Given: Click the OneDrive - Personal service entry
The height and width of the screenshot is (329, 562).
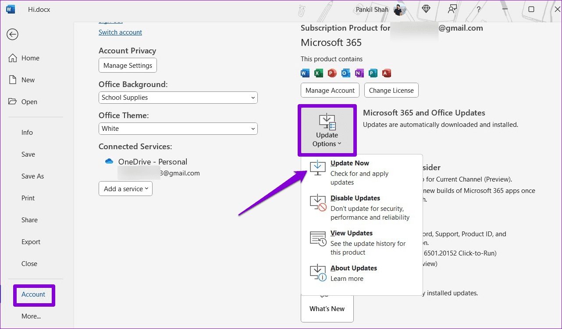Looking at the screenshot, I should pyautogui.click(x=153, y=162).
